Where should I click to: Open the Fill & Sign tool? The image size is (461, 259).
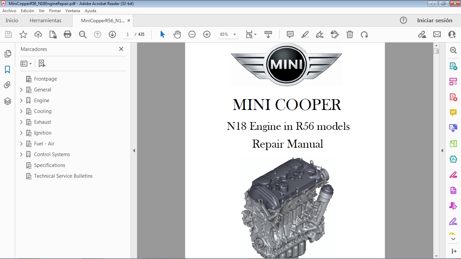coord(320,34)
